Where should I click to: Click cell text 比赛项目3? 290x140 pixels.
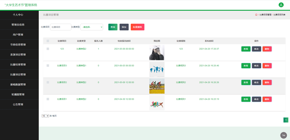click(62, 65)
